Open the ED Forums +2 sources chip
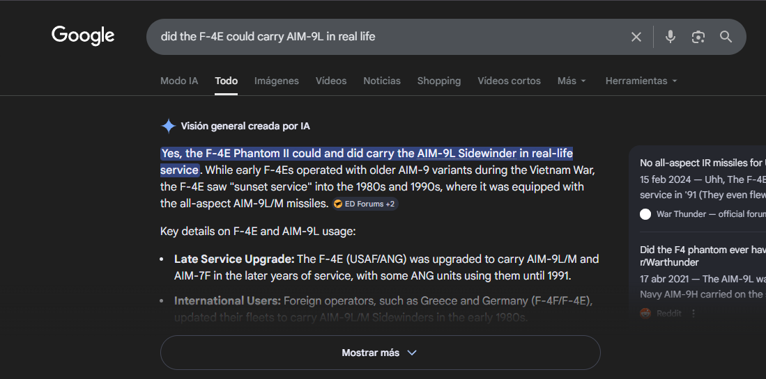 364,204
